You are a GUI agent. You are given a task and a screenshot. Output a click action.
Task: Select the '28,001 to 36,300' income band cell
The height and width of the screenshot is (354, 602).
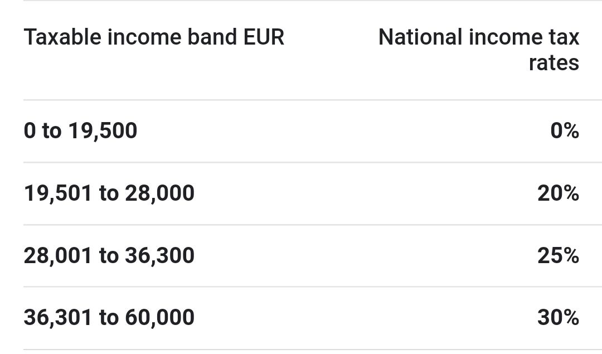point(109,256)
